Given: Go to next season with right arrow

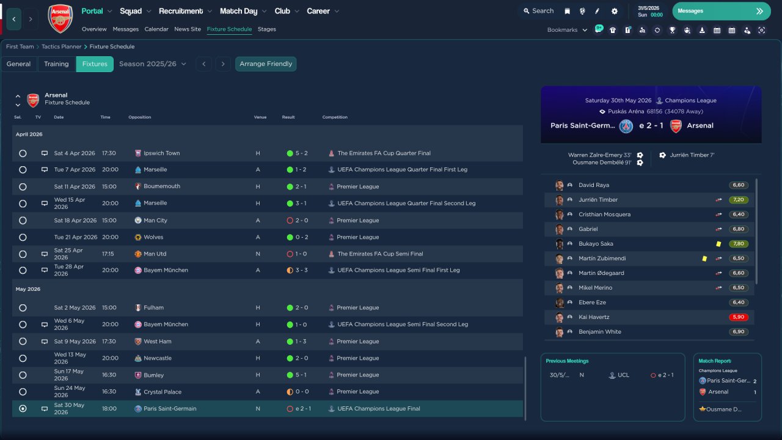Looking at the screenshot, I should [223, 64].
